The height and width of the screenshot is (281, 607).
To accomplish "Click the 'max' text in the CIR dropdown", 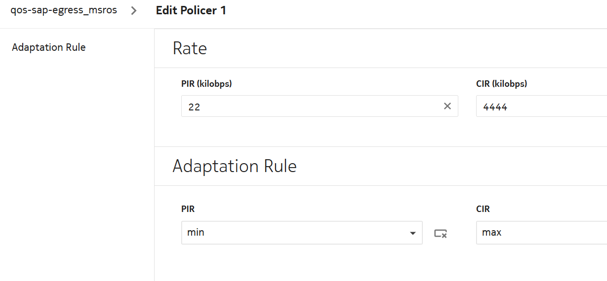I will coord(492,232).
